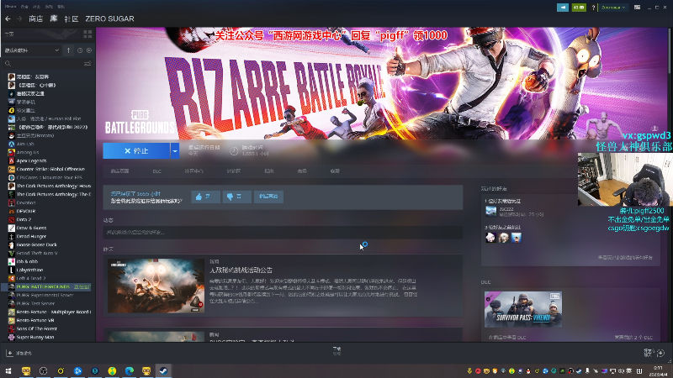Click the ready-to-play filter icon

click(89, 50)
